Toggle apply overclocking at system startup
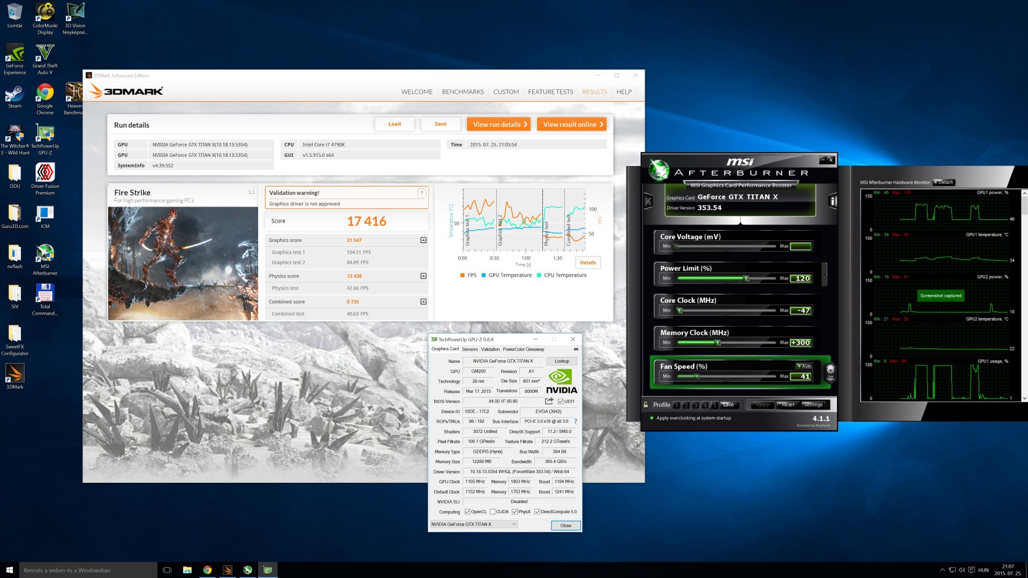The image size is (1028, 578). (652, 418)
